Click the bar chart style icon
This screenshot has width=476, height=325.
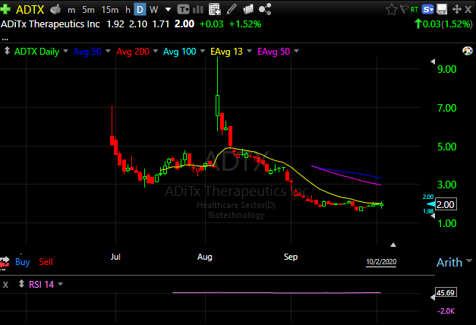pyautogui.click(x=200, y=10)
